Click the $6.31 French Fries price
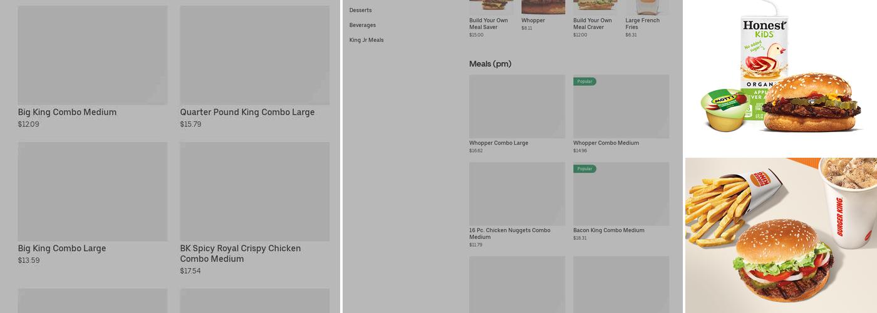877x313 pixels. [x=631, y=35]
